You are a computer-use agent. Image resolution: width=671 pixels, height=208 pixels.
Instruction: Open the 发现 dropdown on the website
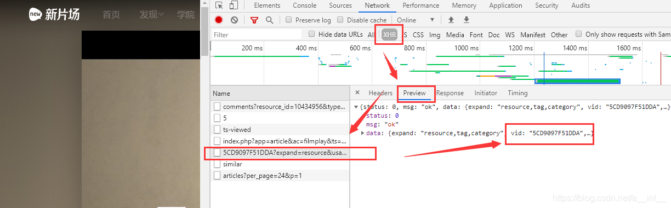pyautogui.click(x=151, y=14)
